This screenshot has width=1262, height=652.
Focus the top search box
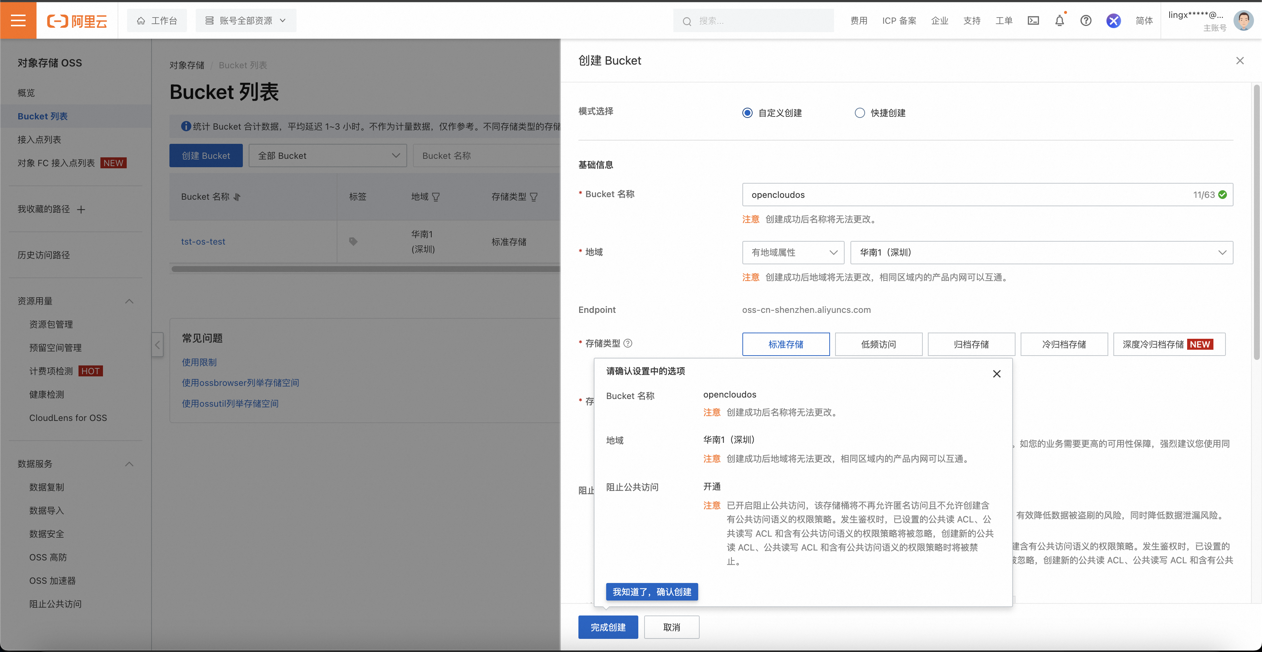(x=753, y=20)
